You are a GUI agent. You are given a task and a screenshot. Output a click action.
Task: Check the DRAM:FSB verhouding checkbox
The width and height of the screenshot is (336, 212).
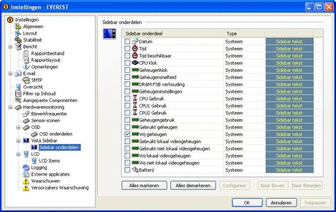127,84
